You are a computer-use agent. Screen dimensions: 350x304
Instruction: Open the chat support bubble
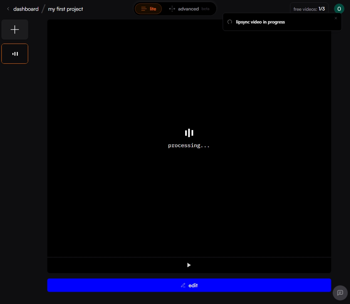[340, 293]
